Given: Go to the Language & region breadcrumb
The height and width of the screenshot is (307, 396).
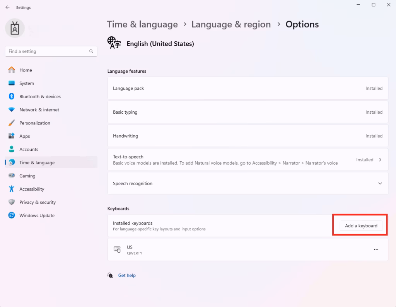Looking at the screenshot, I should click(231, 24).
